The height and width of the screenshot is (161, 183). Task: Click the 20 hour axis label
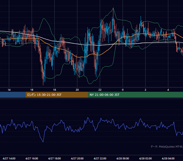pos(77,90)
